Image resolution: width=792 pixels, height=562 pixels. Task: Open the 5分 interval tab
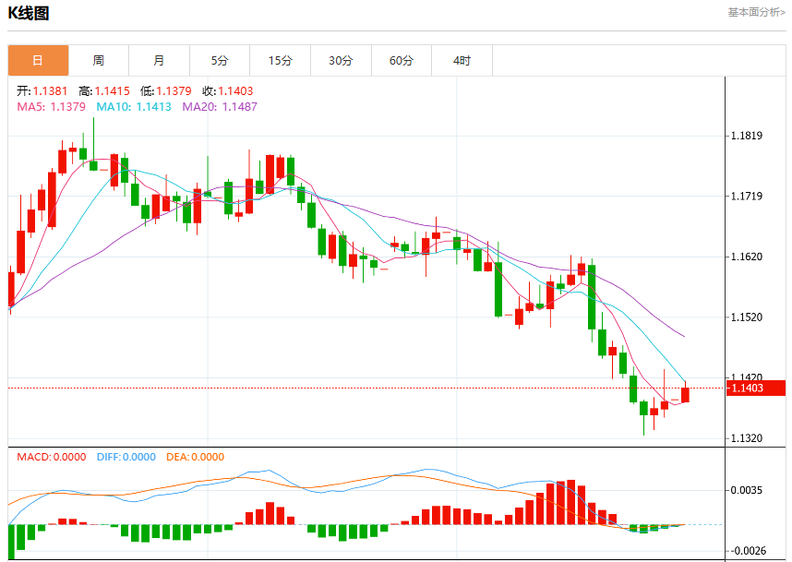click(220, 61)
